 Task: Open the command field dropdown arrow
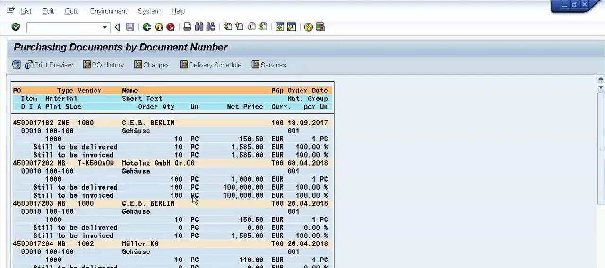click(x=105, y=27)
